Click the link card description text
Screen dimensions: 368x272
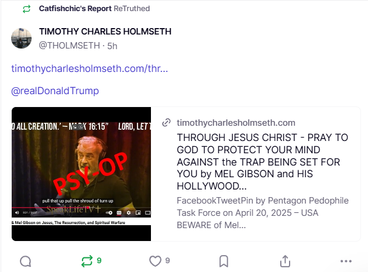[263, 212]
